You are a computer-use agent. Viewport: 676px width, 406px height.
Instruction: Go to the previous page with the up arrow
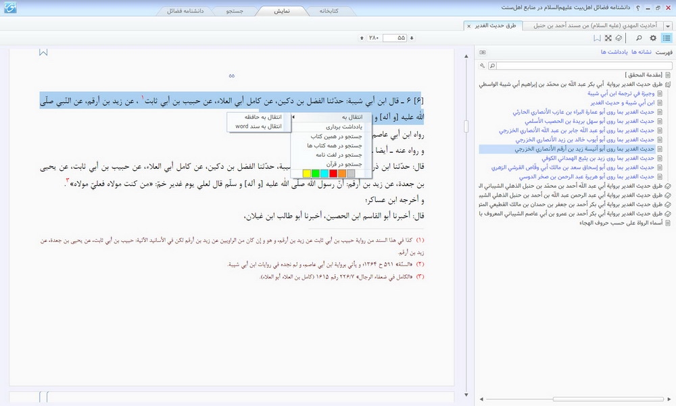(x=362, y=38)
